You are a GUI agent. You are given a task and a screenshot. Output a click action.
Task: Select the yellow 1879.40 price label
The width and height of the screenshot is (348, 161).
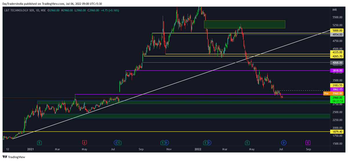[x=337, y=132]
